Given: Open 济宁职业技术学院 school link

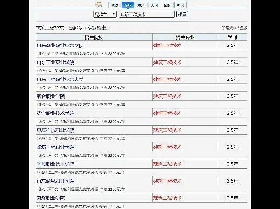Looking at the screenshot, I should (x=55, y=113).
